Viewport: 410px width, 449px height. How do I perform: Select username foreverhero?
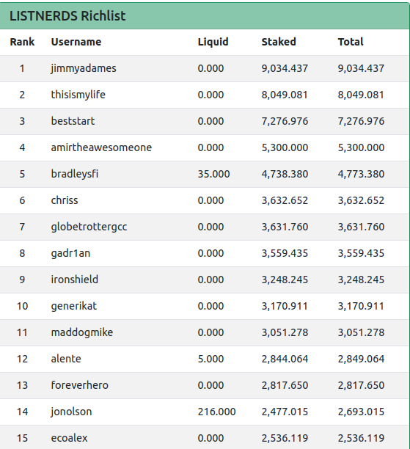[x=80, y=385]
